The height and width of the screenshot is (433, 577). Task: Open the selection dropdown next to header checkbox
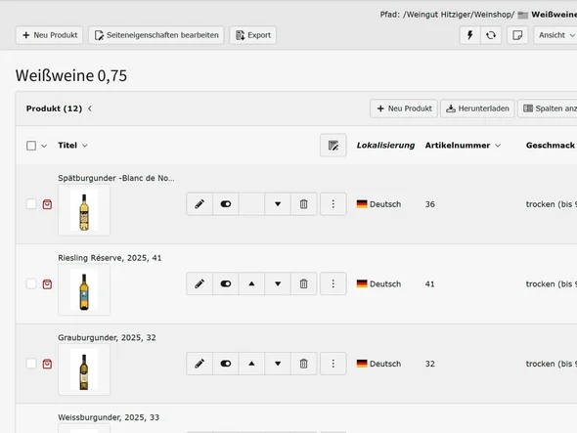coord(44,146)
